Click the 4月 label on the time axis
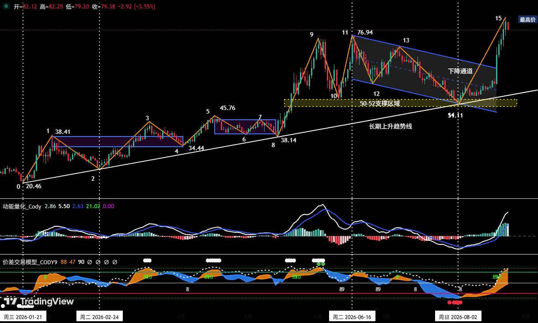Image resolution: width=538 pixels, height=323 pixels. pos(181,316)
